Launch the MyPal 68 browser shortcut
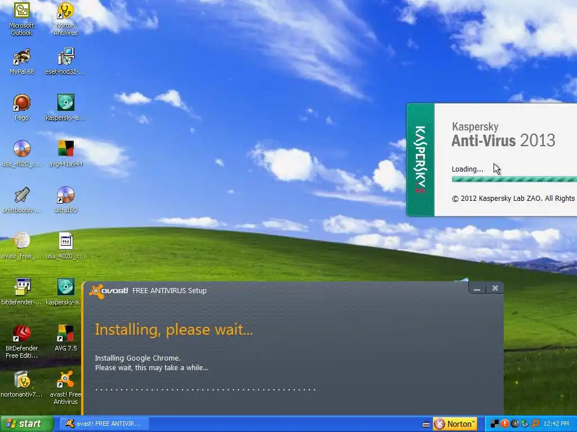The width and height of the screenshot is (577, 432). coord(21,61)
